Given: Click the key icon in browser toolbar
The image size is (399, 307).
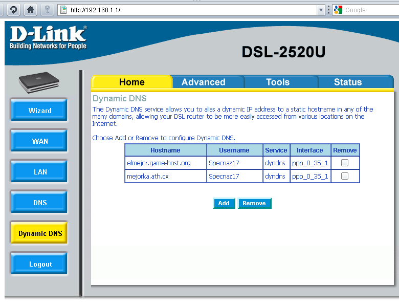Looking at the screenshot, I should pyautogui.click(x=47, y=10).
